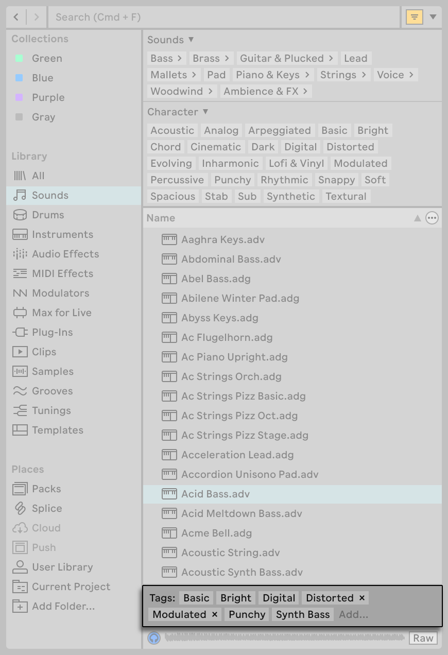Select the Sounds note icon

point(20,195)
